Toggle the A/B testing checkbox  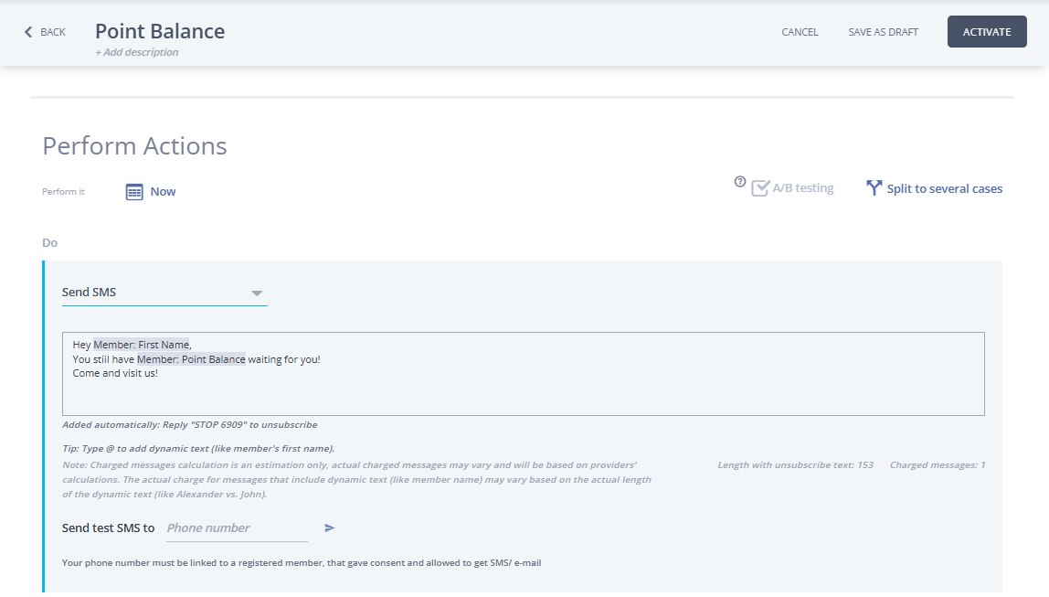coord(760,188)
